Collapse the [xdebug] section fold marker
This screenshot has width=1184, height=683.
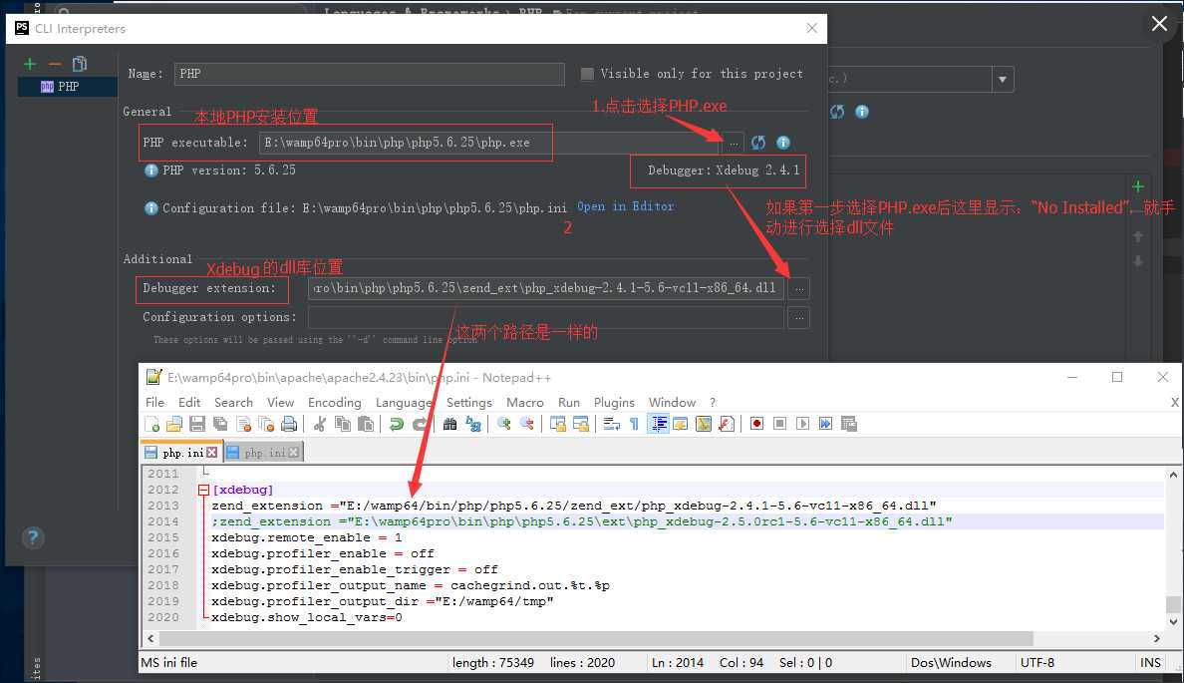coord(203,490)
